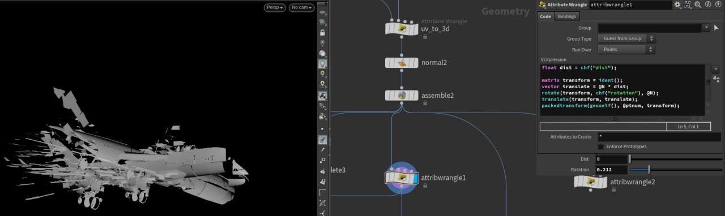725x216 pixels.
Task: Enable the Enforce Prototypes checkbox
Action: 601,146
